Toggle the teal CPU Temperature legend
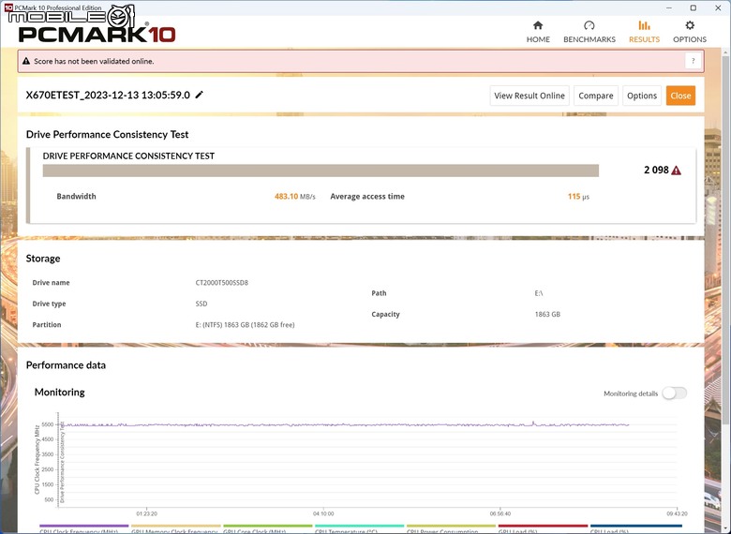 point(359,528)
